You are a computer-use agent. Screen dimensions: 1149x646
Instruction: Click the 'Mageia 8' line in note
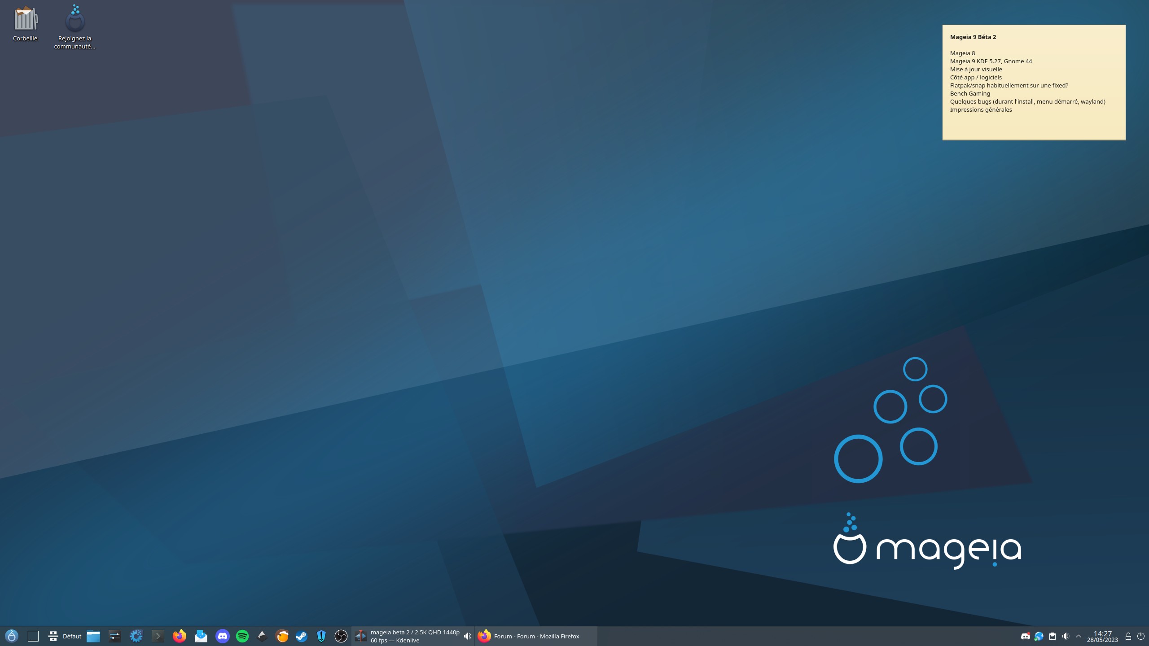(x=962, y=53)
